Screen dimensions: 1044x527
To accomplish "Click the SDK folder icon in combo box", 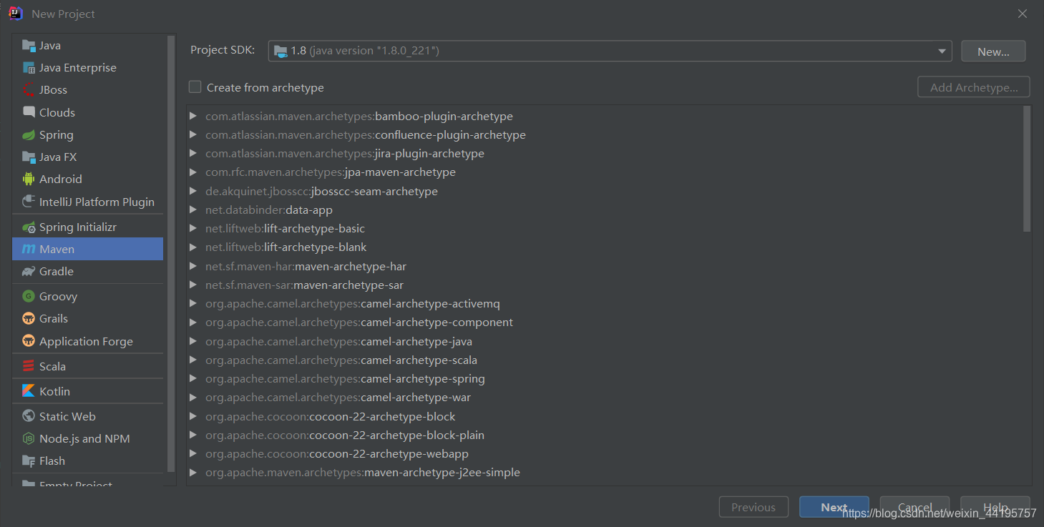I will [280, 51].
